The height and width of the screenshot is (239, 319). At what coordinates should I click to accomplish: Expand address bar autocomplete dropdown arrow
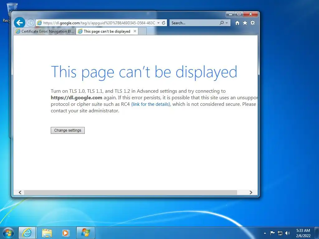tap(158, 23)
